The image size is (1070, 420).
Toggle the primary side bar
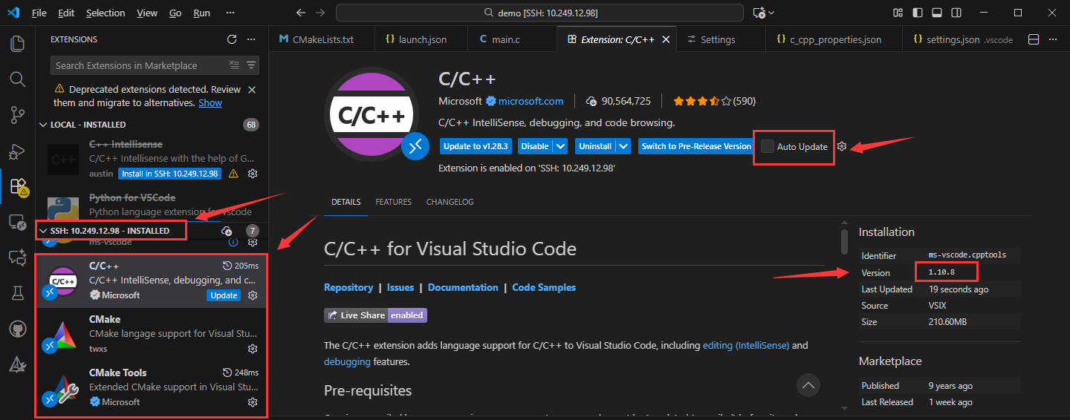tap(918, 13)
